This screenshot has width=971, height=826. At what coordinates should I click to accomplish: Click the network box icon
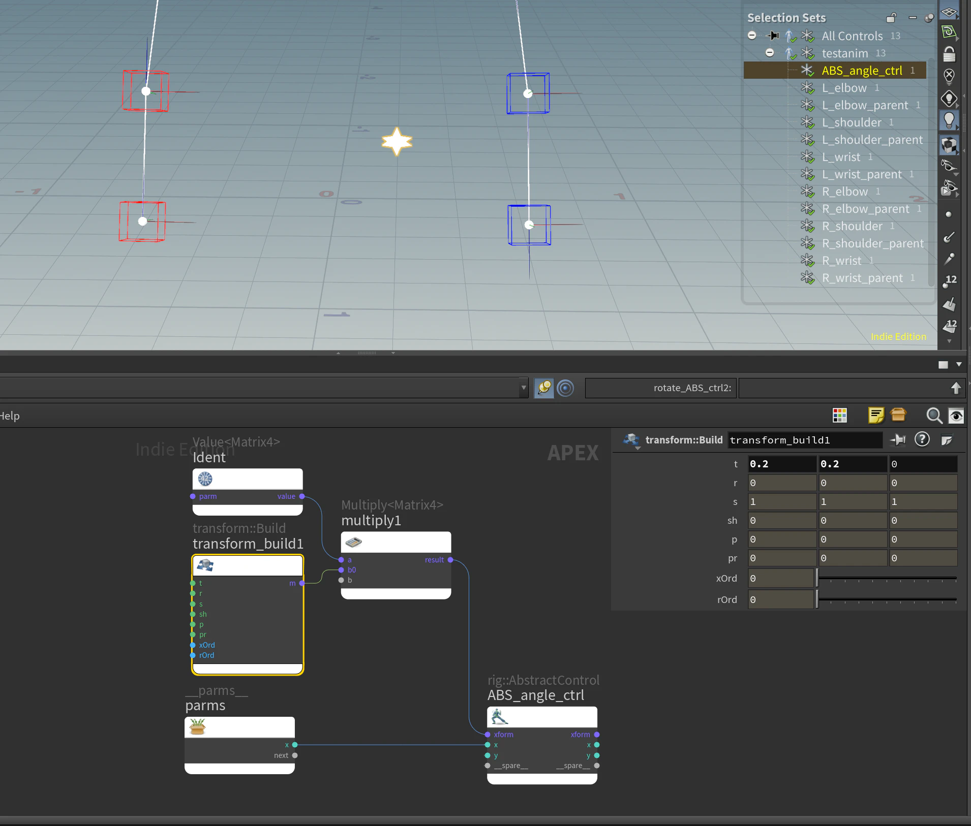click(x=898, y=416)
